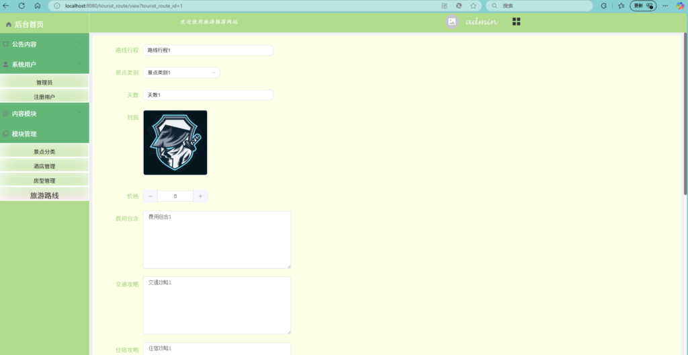This screenshot has height=355, width=688.
Task: Launch the Copilot icon
Action: [680, 5]
